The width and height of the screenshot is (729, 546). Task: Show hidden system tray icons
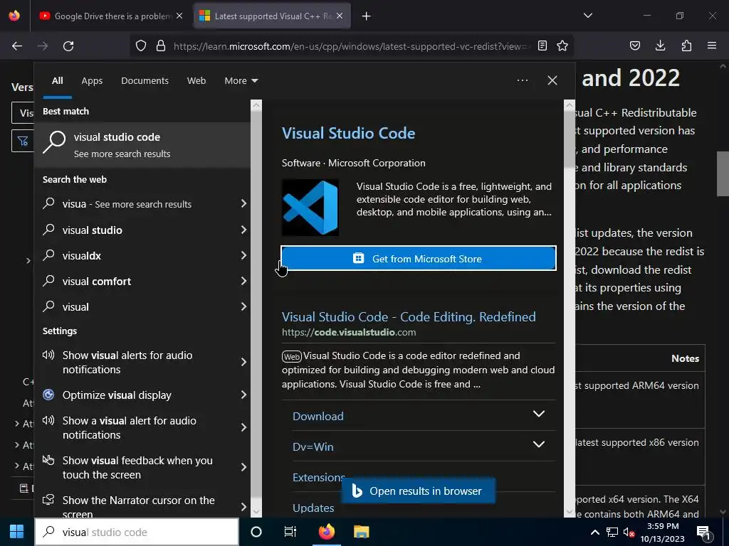click(594, 532)
